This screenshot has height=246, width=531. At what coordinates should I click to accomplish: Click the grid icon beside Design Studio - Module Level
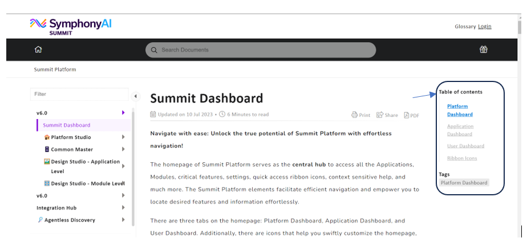[x=47, y=183]
